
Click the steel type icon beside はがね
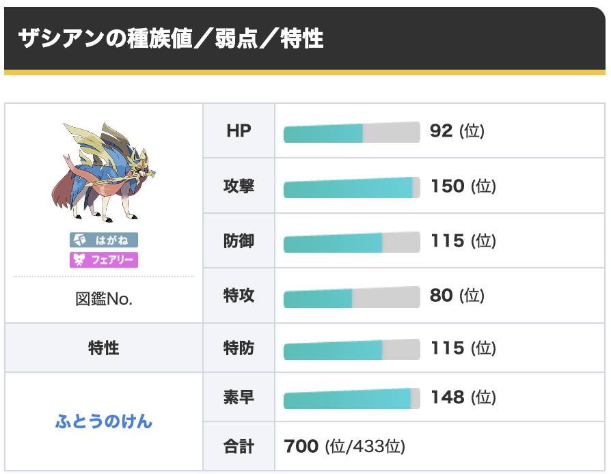pos(79,240)
